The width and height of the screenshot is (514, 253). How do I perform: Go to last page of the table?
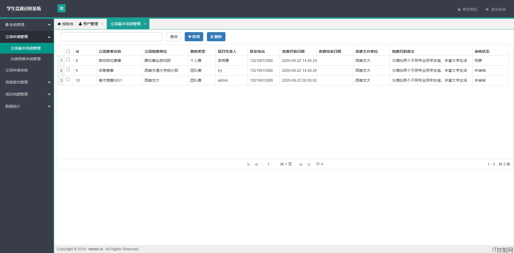[x=309, y=164]
